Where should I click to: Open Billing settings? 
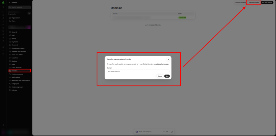coord(13,39)
